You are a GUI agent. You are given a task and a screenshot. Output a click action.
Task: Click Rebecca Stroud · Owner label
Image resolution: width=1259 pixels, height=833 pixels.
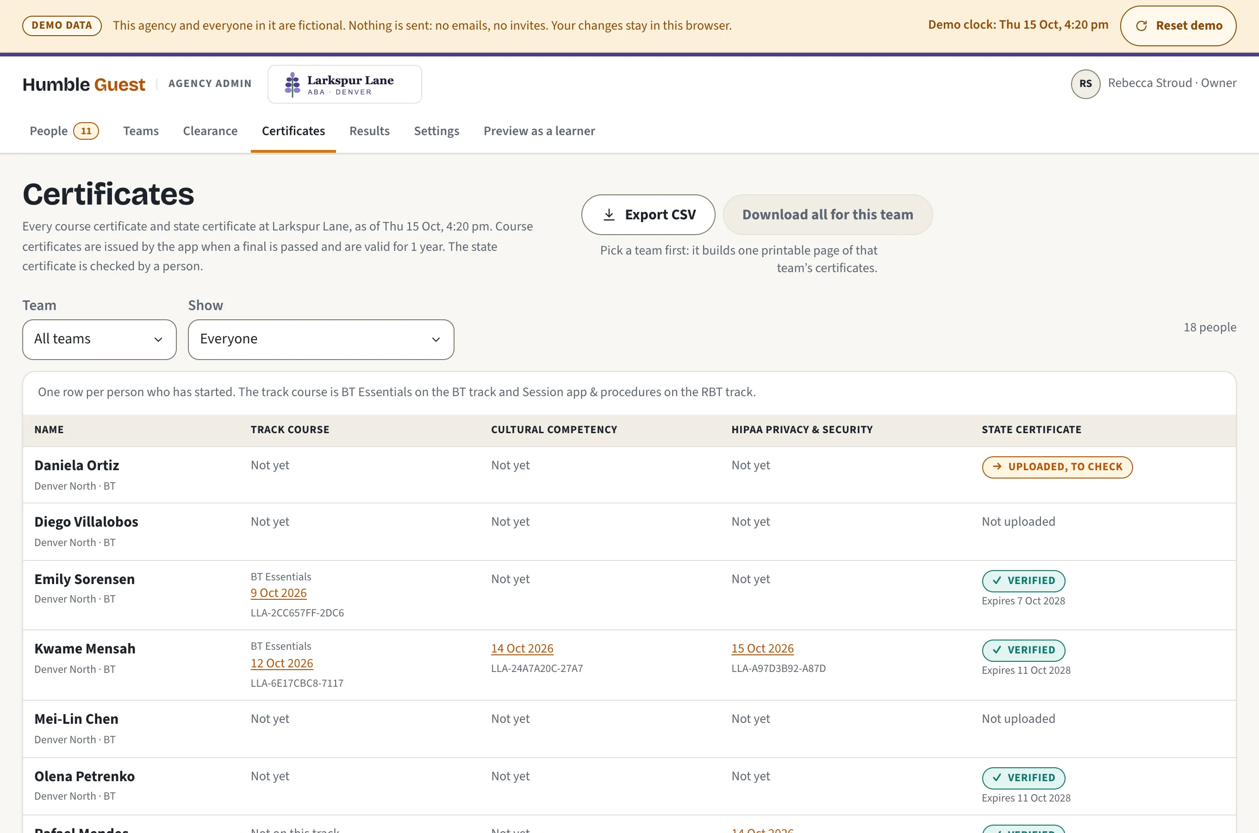click(1172, 83)
